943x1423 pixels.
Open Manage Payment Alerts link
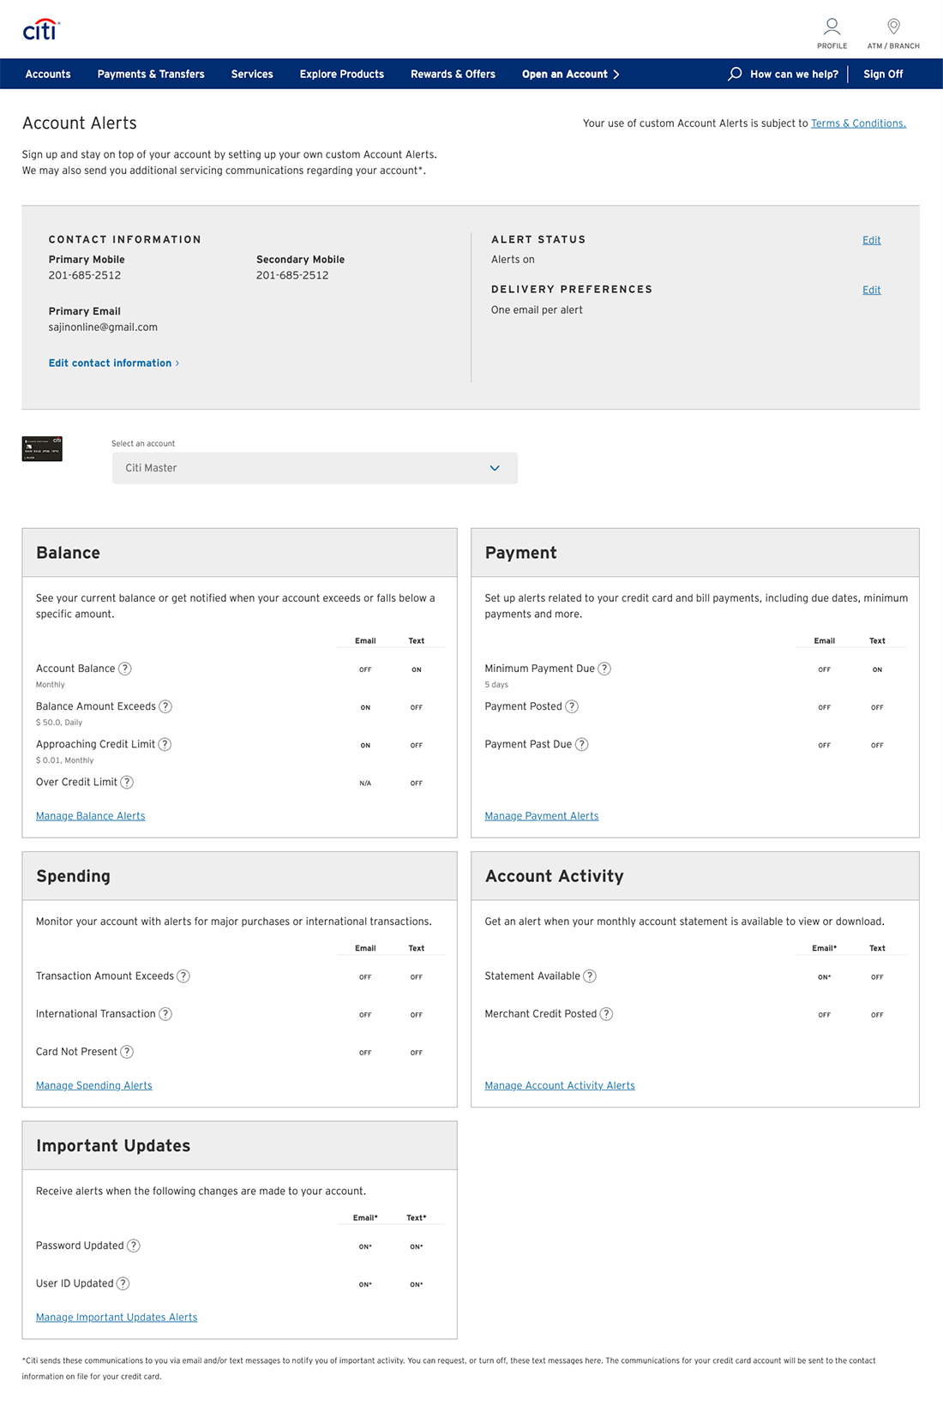click(x=542, y=816)
